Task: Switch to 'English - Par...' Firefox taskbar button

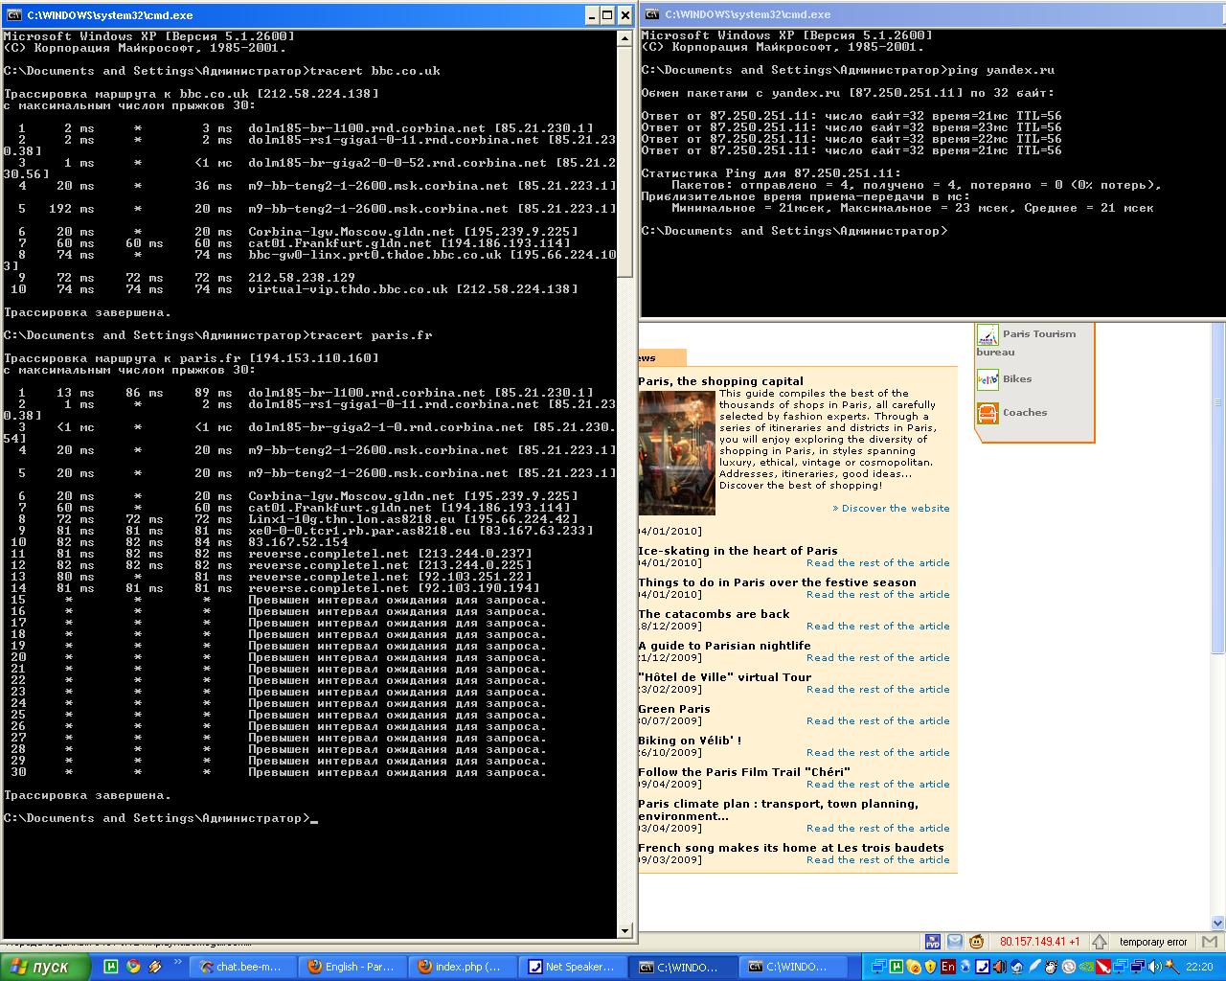Action: (352, 967)
